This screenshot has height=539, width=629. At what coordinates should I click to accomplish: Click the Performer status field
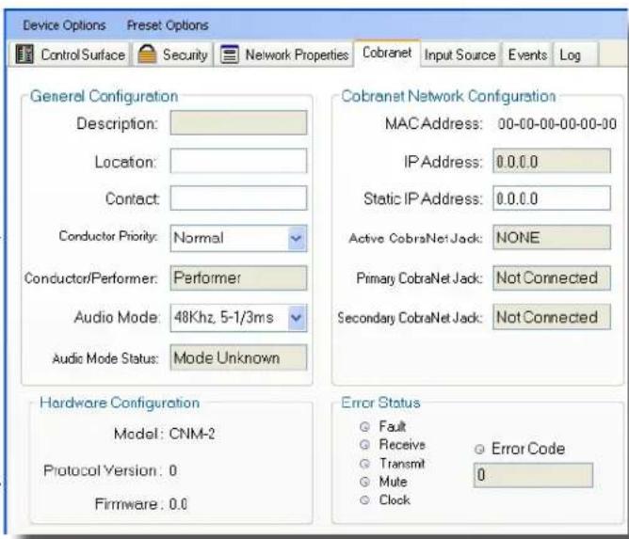238,278
